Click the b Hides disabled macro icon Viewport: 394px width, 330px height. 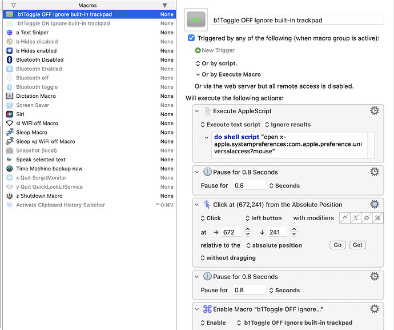coord(10,42)
